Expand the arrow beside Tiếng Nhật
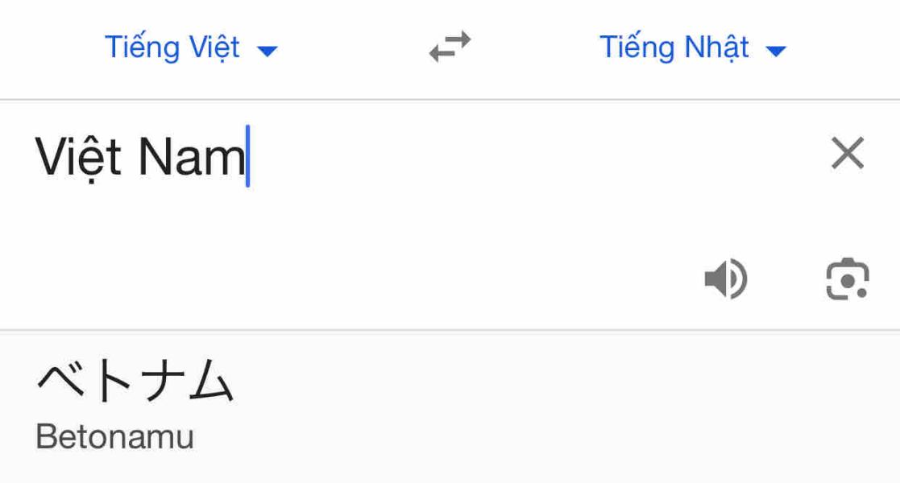This screenshot has height=483, width=900. (775, 51)
